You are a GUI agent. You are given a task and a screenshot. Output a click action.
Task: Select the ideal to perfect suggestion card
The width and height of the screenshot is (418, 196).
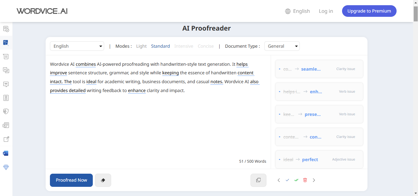(x=319, y=159)
